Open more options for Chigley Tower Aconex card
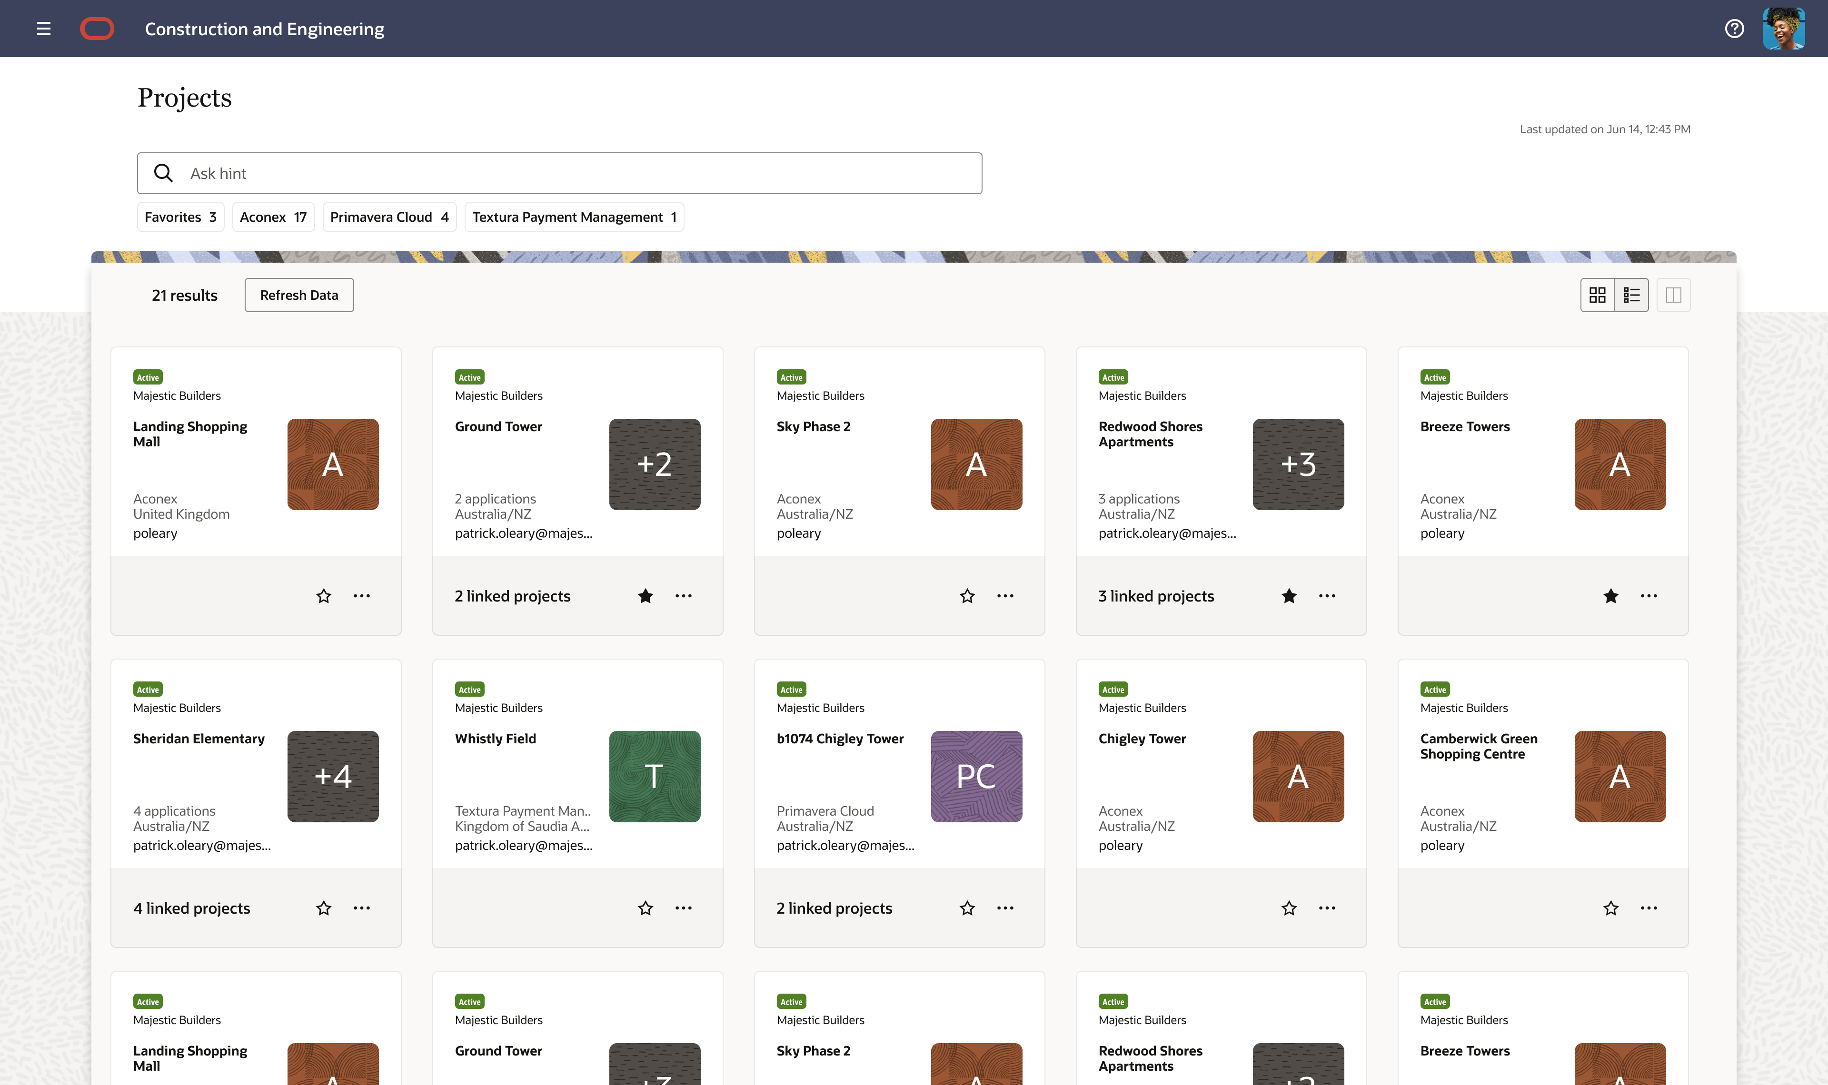1828x1085 pixels. pos(1327,908)
